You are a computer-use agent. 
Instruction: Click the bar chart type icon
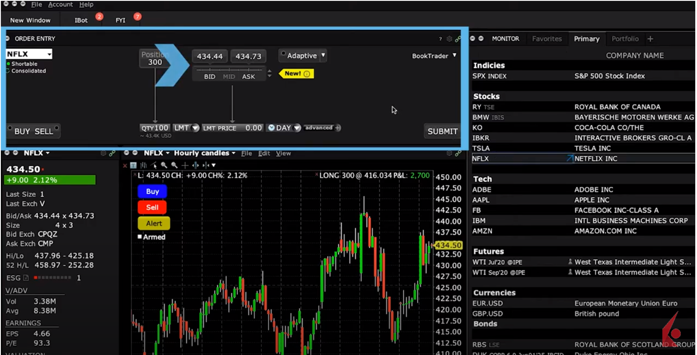pyautogui.click(x=144, y=165)
